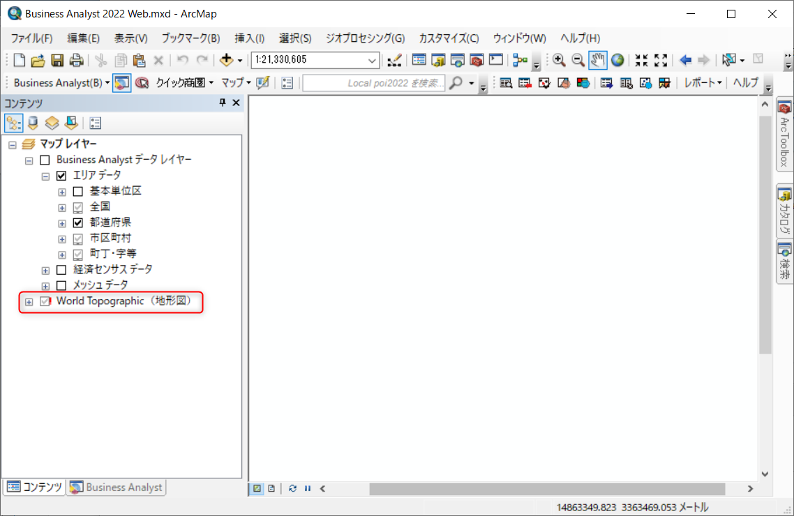Switch to Business Analyst bottom tab
This screenshot has width=794, height=516.
(x=117, y=487)
